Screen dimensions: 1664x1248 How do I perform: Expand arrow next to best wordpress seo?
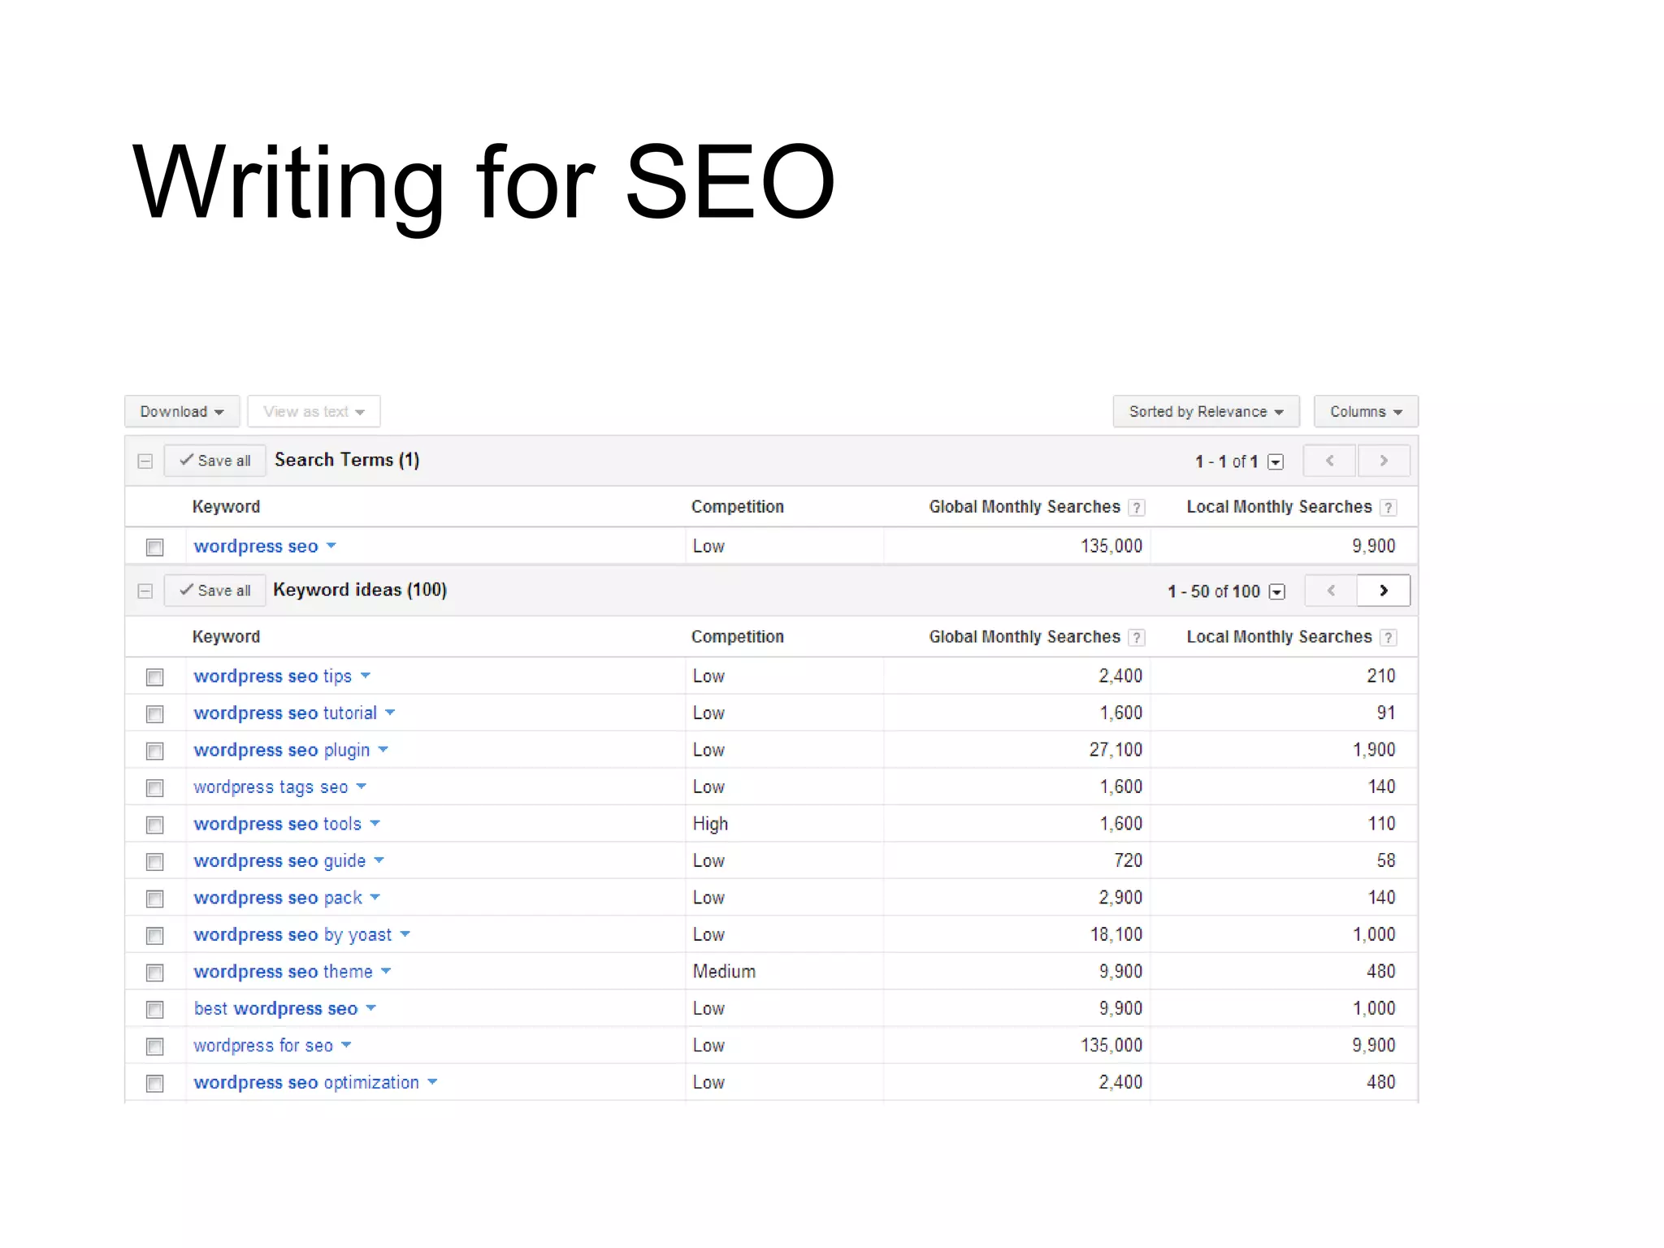pyautogui.click(x=371, y=1008)
